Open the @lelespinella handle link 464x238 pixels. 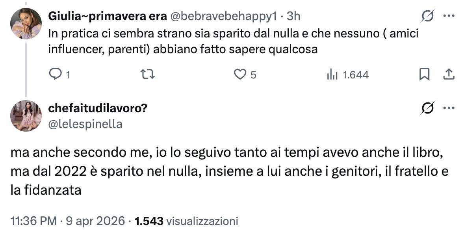click(x=85, y=124)
